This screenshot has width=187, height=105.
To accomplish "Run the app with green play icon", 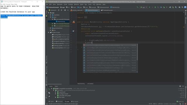I will coord(149,7).
